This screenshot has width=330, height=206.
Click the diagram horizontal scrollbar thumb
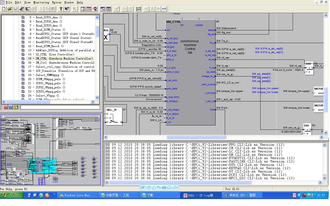click(x=196, y=137)
